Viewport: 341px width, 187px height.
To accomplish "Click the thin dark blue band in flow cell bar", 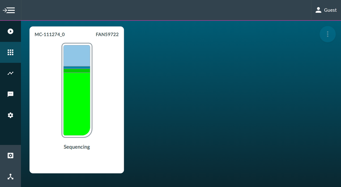I will [x=77, y=67].
